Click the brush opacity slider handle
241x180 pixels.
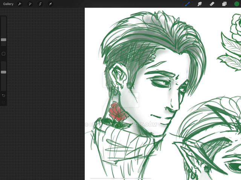tap(3, 72)
